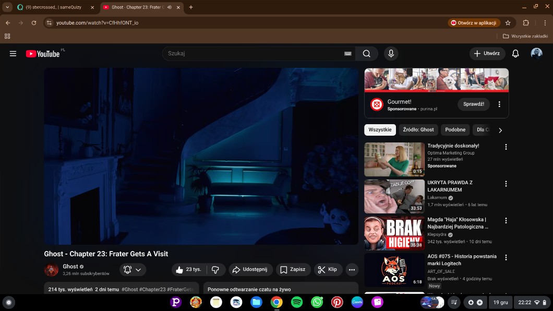Like the video with 23 tys. button
The image size is (553, 311).
[189, 270]
